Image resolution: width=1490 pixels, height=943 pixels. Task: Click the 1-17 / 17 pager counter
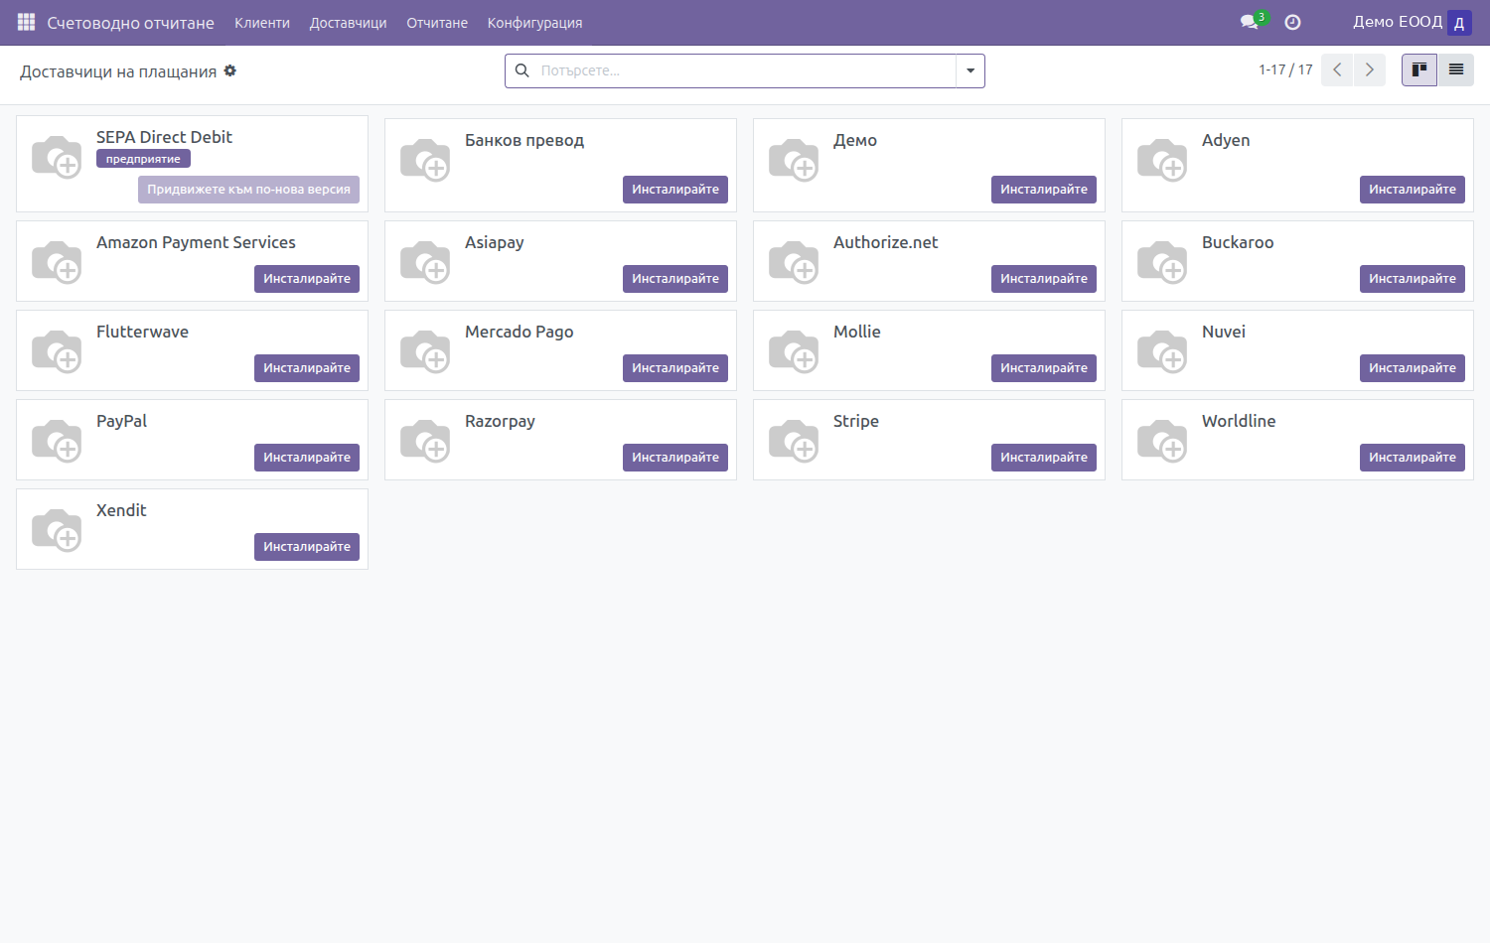1285,69
